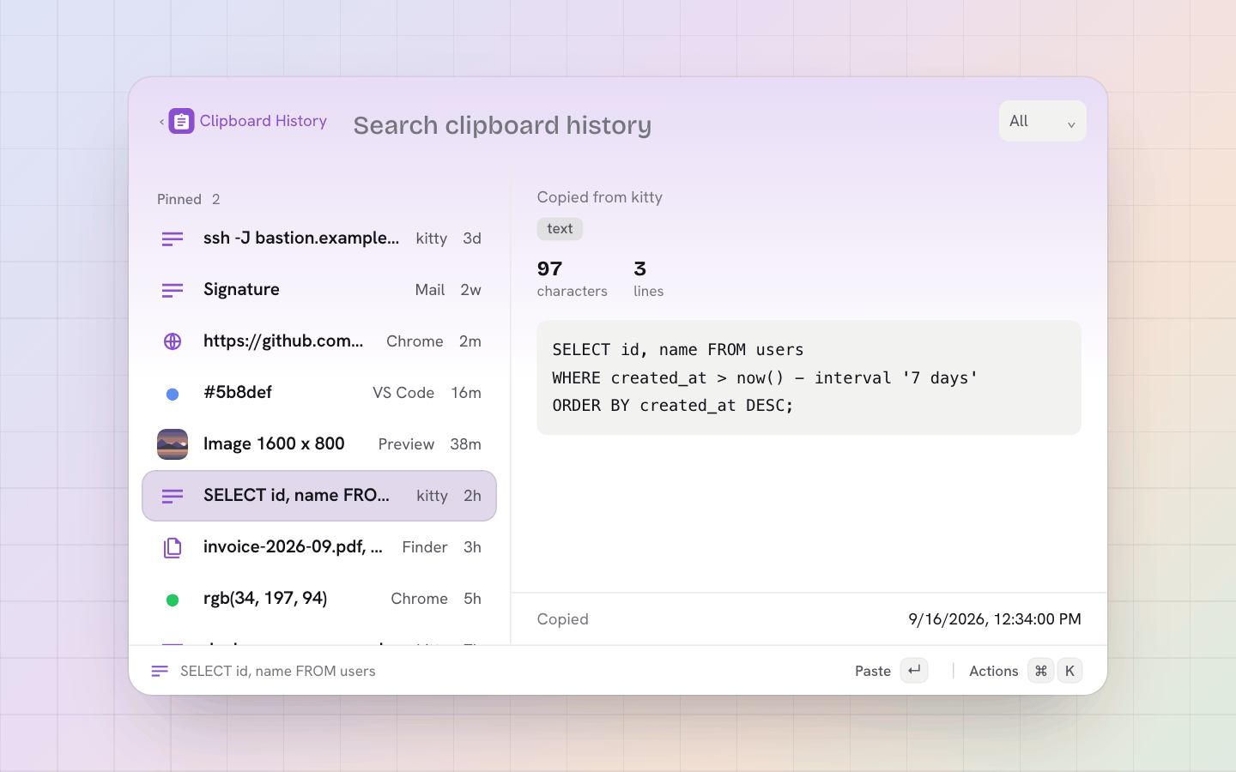Image resolution: width=1236 pixels, height=772 pixels.
Task: Click the 97 characters statistic
Action: click(572, 279)
